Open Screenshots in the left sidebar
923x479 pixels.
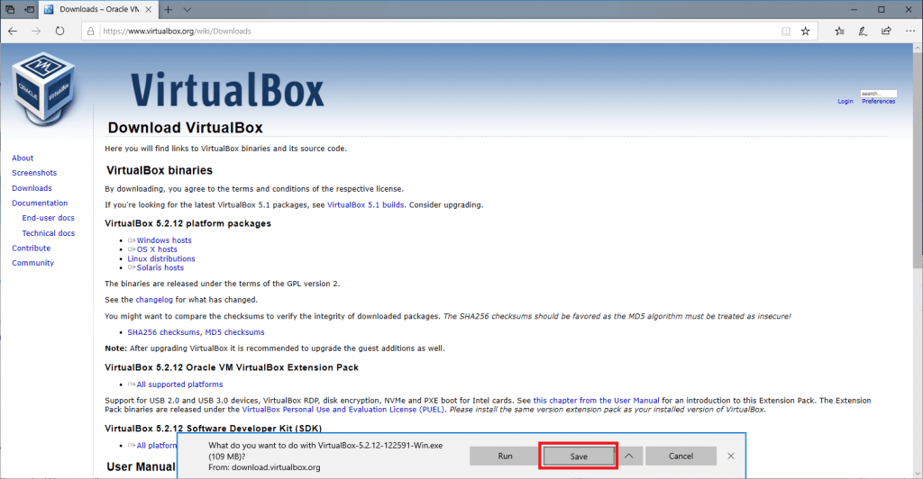34,173
